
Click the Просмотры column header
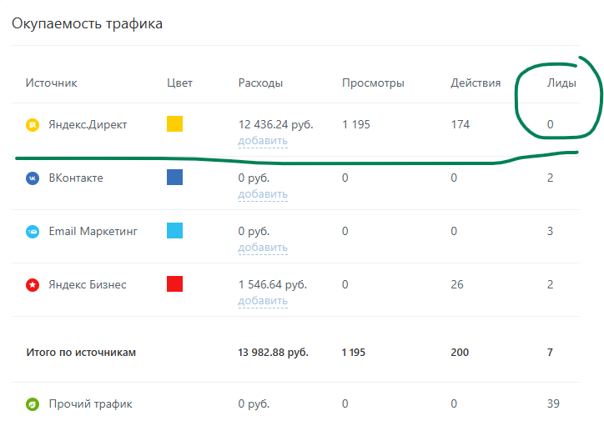[373, 83]
